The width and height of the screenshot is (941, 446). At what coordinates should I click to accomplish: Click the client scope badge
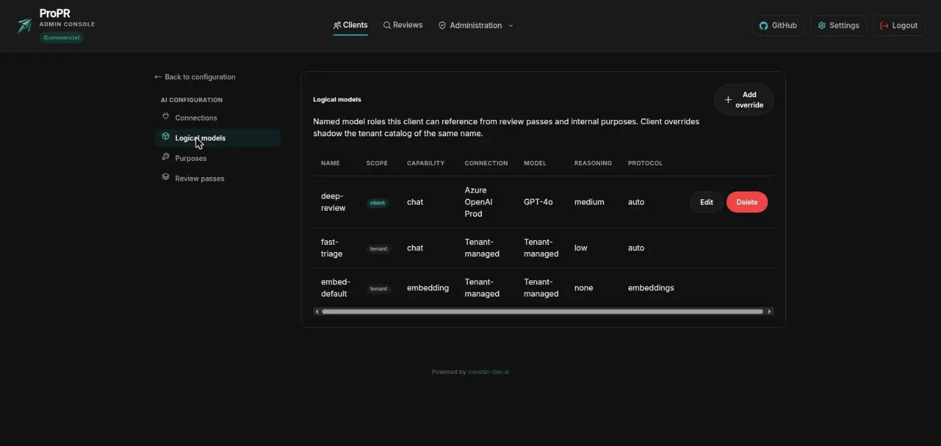[377, 203]
